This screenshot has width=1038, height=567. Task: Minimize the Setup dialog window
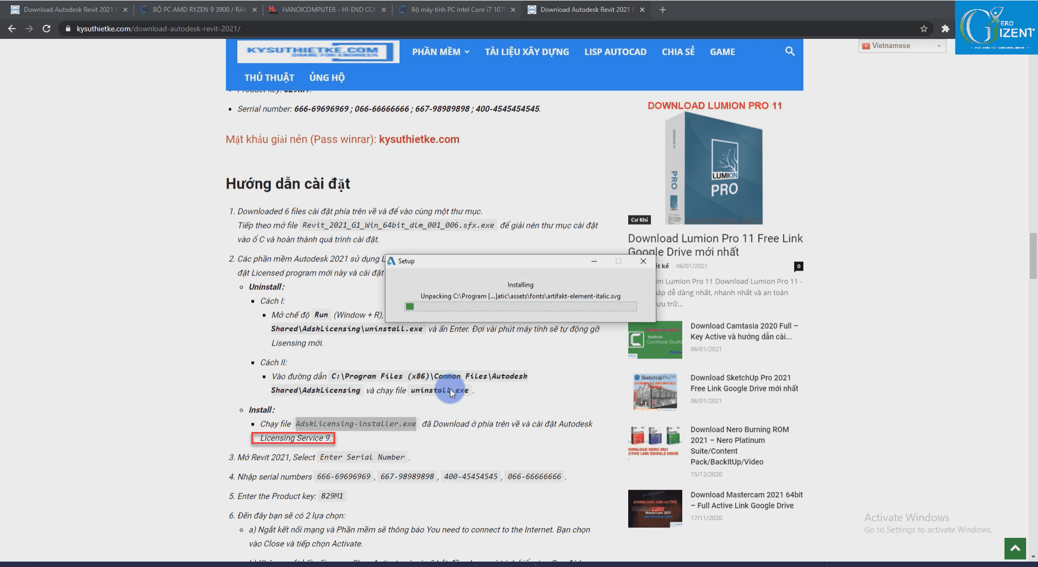594,261
